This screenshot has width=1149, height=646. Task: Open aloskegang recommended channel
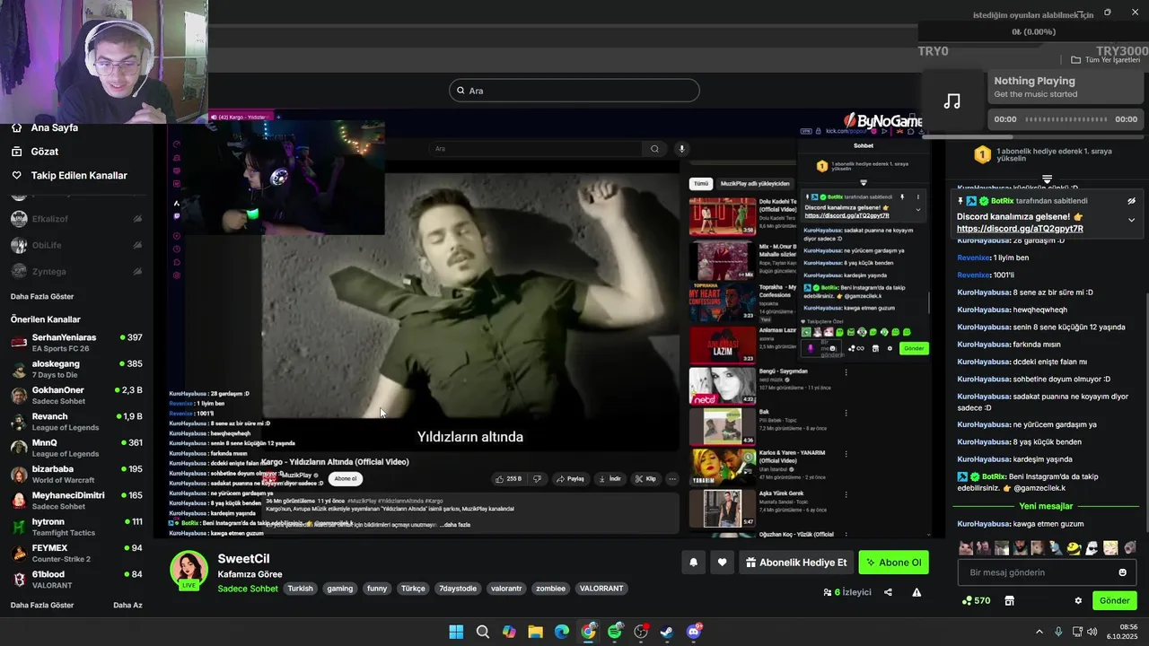tap(76, 369)
